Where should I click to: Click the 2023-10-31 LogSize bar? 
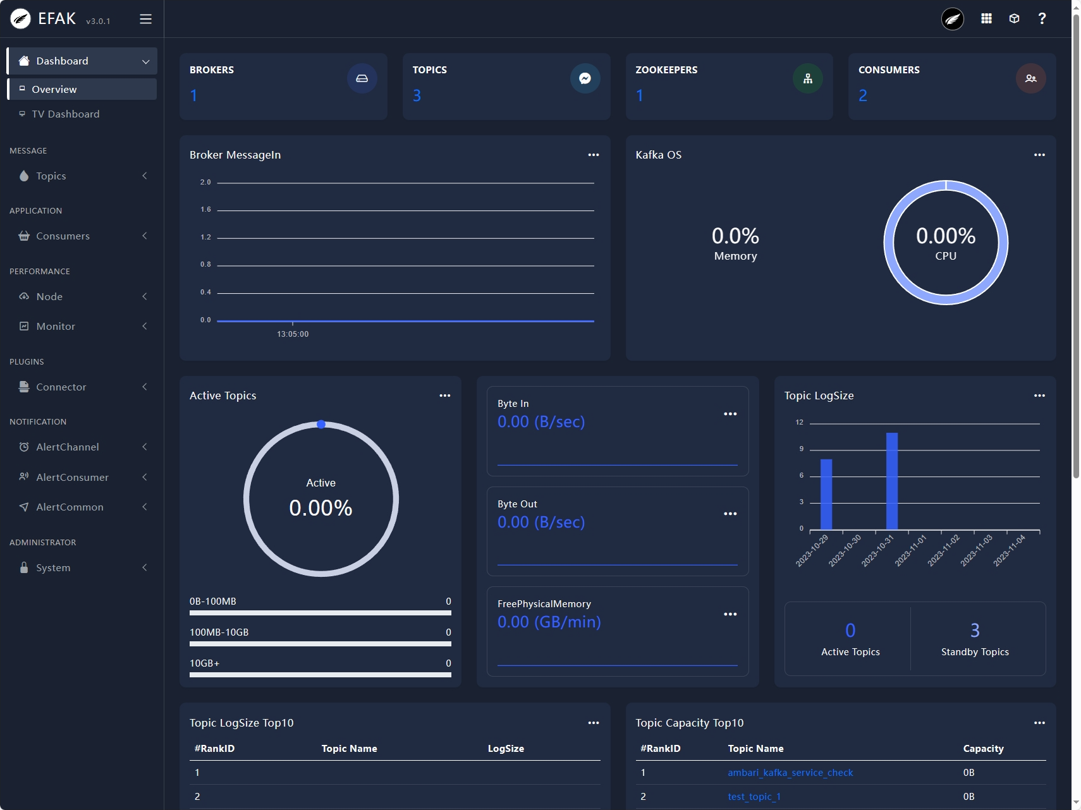[892, 481]
